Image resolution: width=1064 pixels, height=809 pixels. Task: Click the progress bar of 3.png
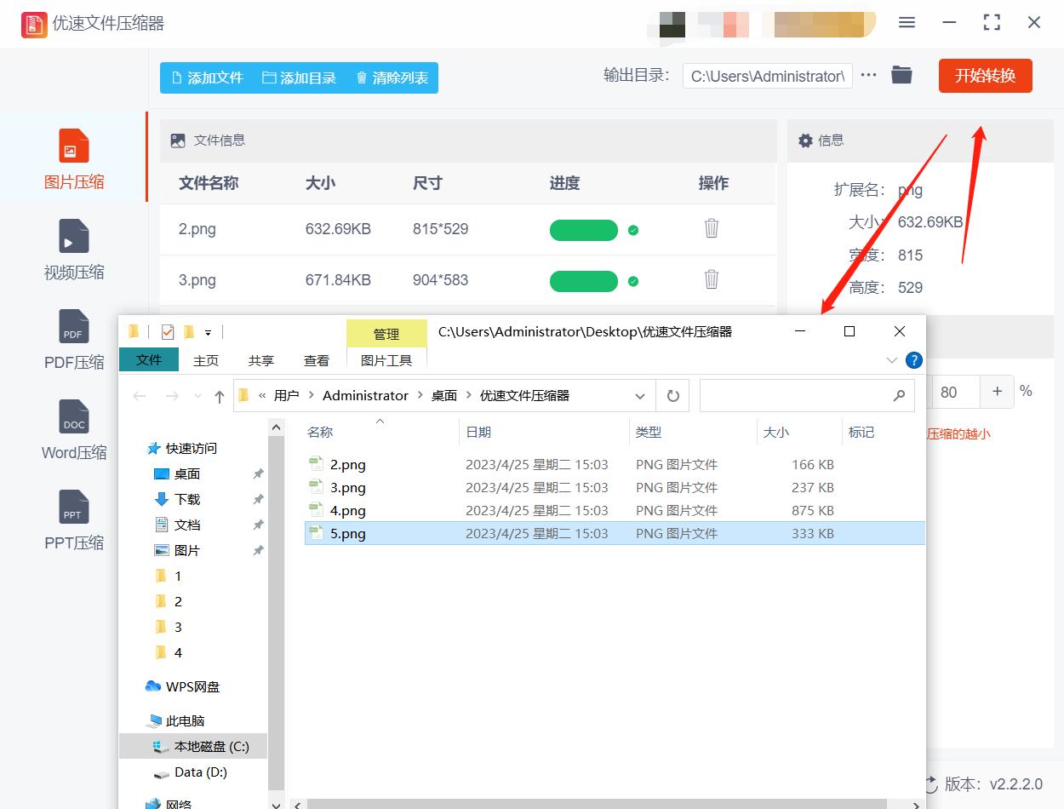[x=583, y=281]
